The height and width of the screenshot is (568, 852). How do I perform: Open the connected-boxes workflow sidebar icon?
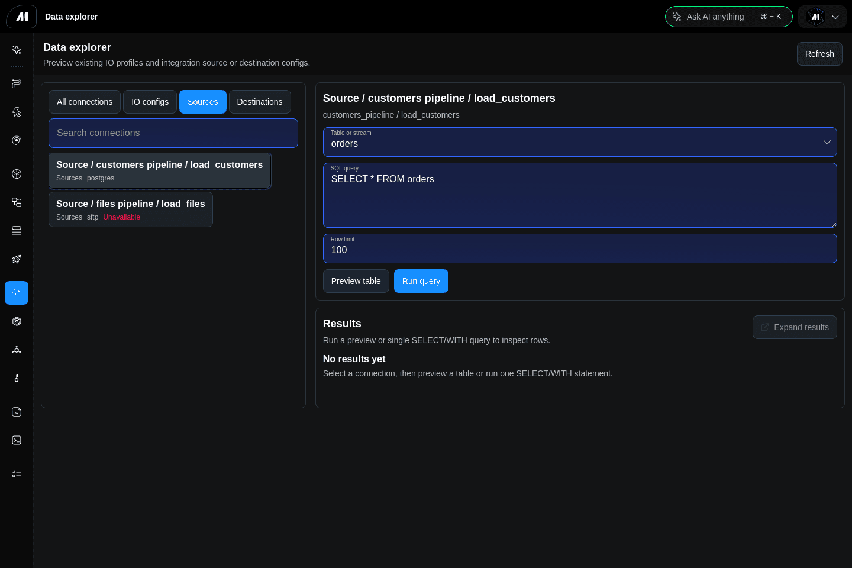point(17,202)
